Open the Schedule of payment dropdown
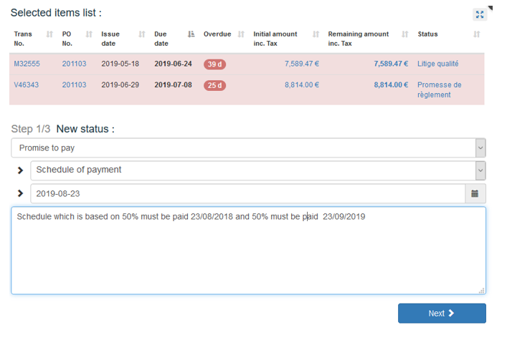Viewport: 507px width, 340px height. [x=257, y=170]
